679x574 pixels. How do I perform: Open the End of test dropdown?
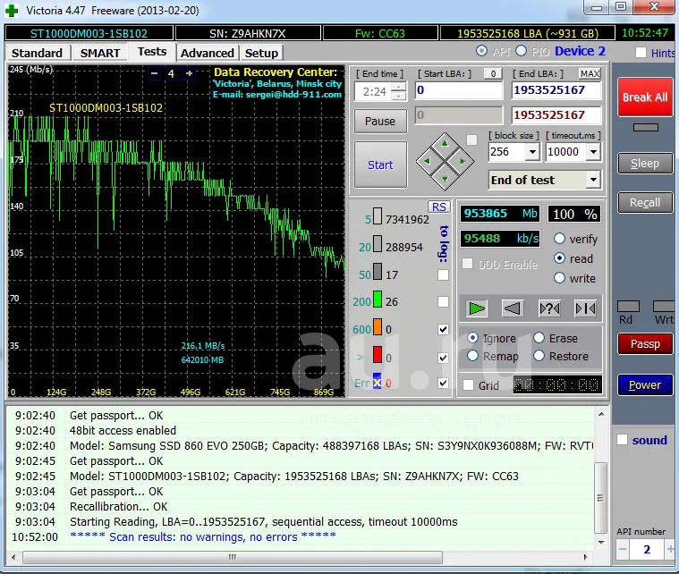pos(593,180)
